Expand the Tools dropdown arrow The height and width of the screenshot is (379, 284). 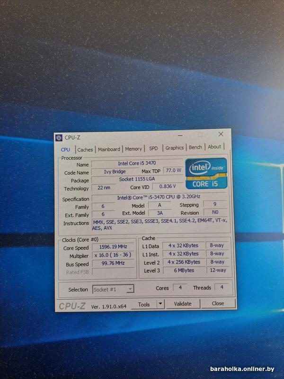tap(160, 304)
